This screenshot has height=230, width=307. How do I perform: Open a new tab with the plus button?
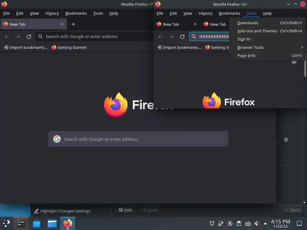tap(73, 24)
